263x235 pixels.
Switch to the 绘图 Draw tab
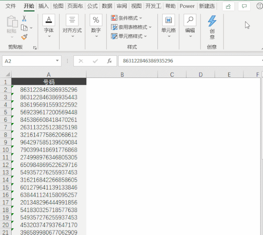[58, 6]
